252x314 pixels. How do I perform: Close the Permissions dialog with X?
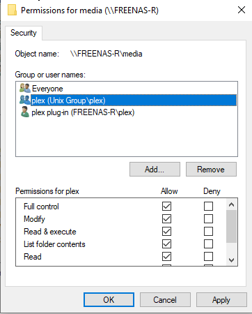coord(242,10)
